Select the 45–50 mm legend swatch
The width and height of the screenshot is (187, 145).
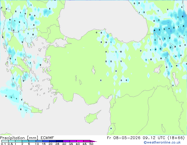[x=87, y=141]
